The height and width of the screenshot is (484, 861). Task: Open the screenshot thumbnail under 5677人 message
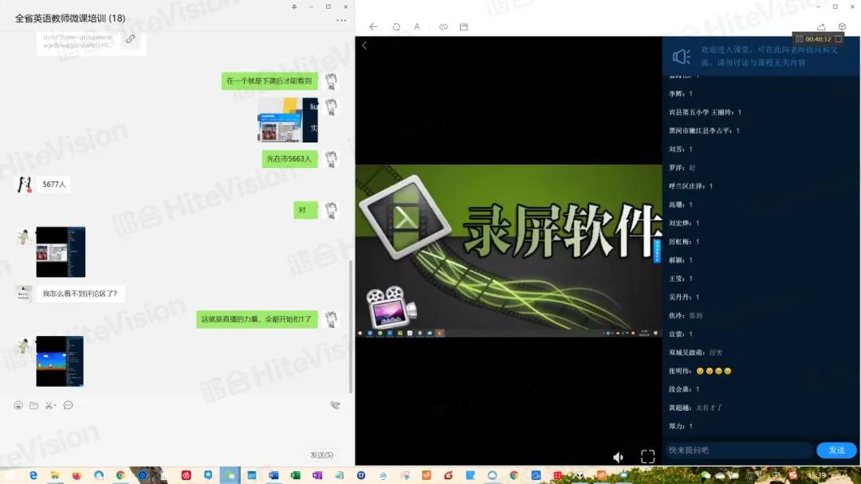click(61, 252)
